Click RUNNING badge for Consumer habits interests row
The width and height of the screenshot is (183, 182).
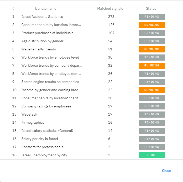(x=152, y=25)
